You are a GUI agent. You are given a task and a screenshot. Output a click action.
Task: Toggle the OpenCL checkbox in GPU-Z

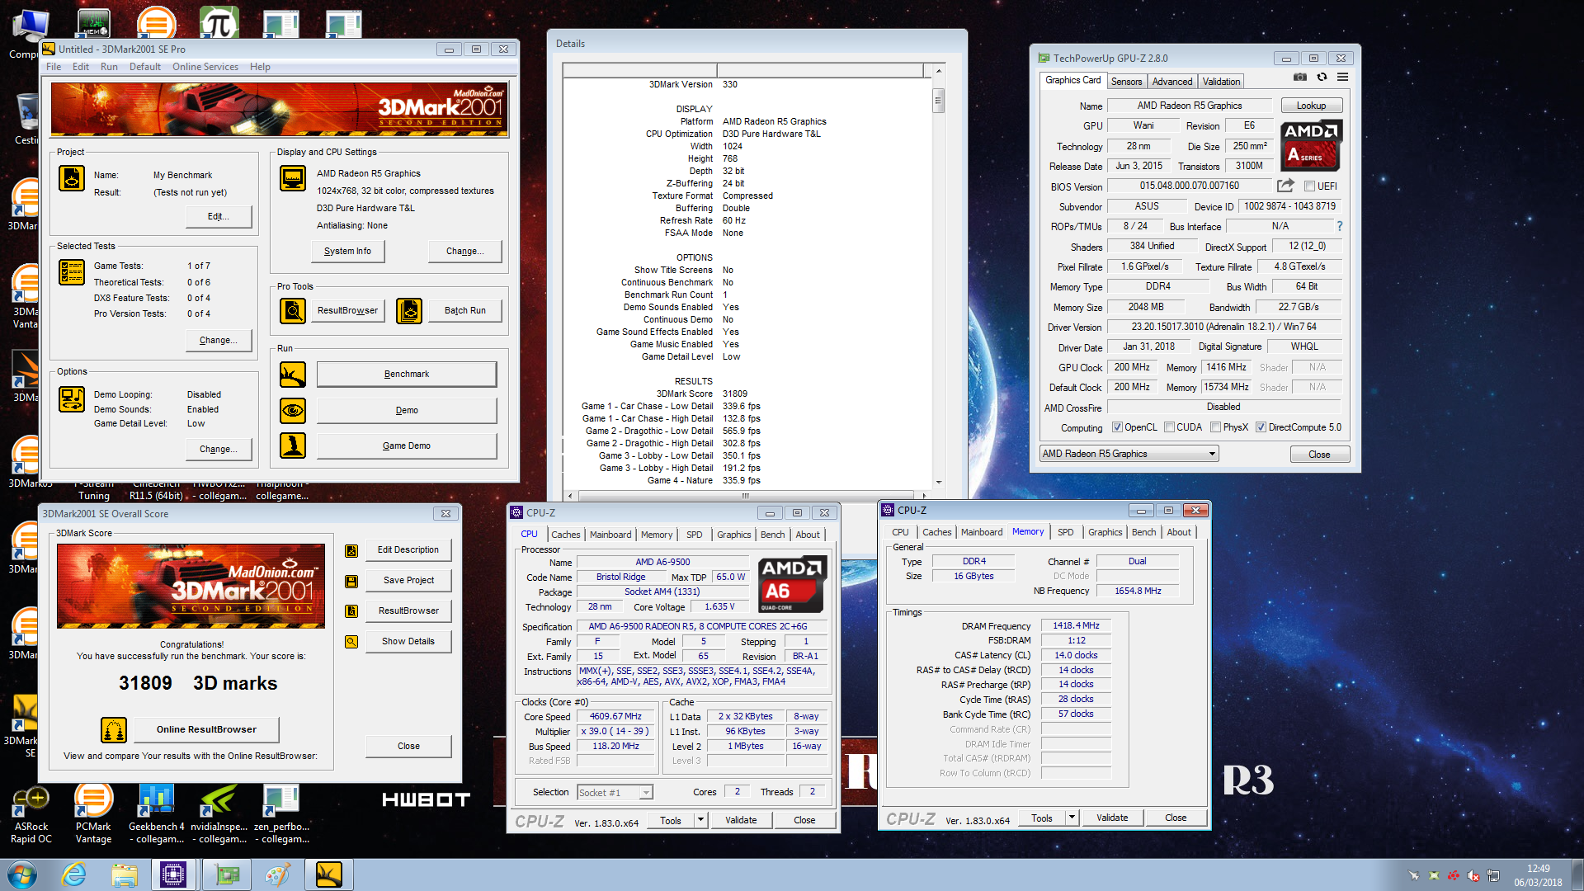[x=1117, y=427]
